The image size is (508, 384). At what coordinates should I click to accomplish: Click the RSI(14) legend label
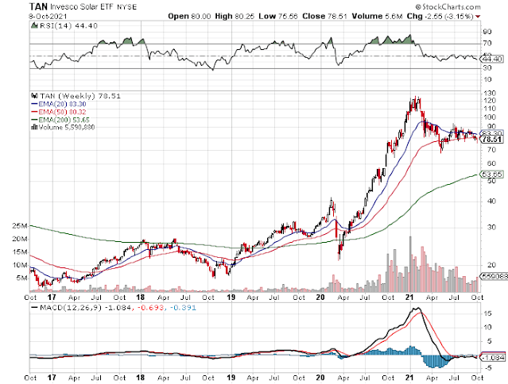(x=55, y=26)
